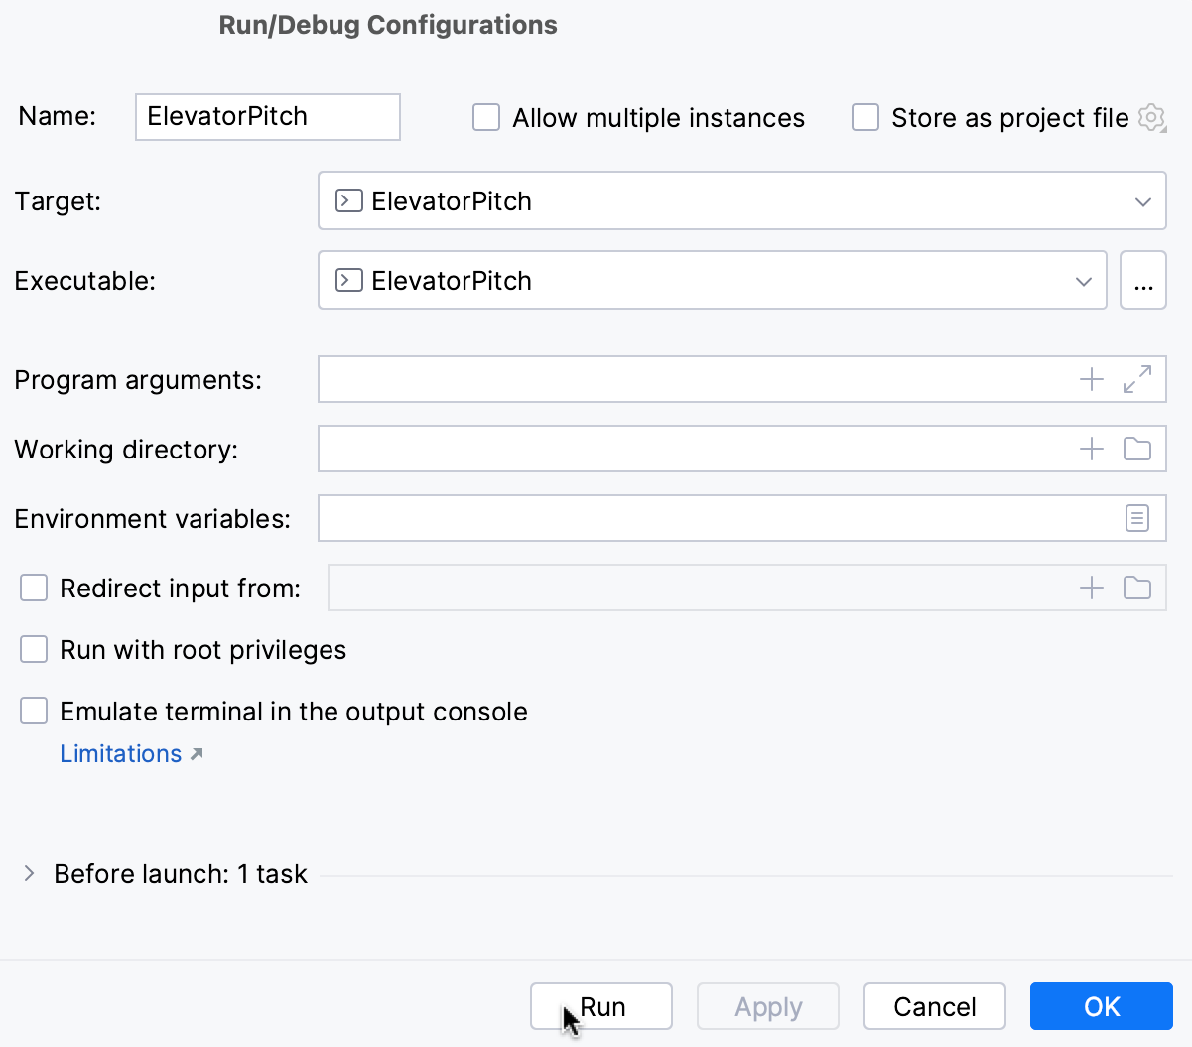Open the Target dropdown

[1143, 200]
